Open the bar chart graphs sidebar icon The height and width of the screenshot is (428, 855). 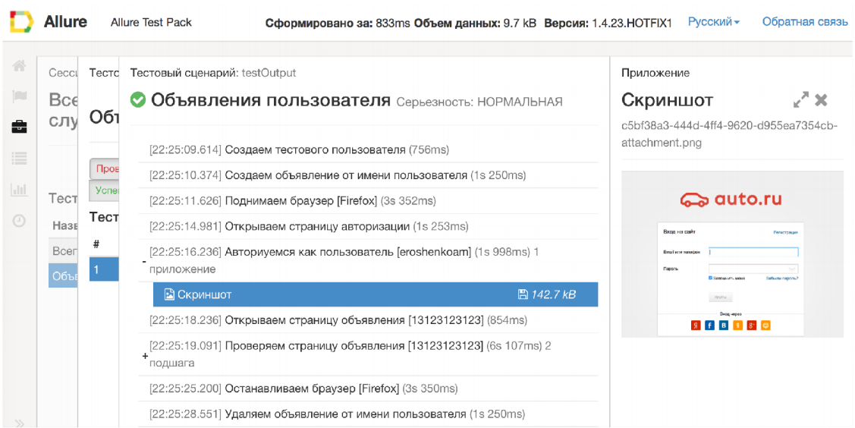click(x=20, y=190)
